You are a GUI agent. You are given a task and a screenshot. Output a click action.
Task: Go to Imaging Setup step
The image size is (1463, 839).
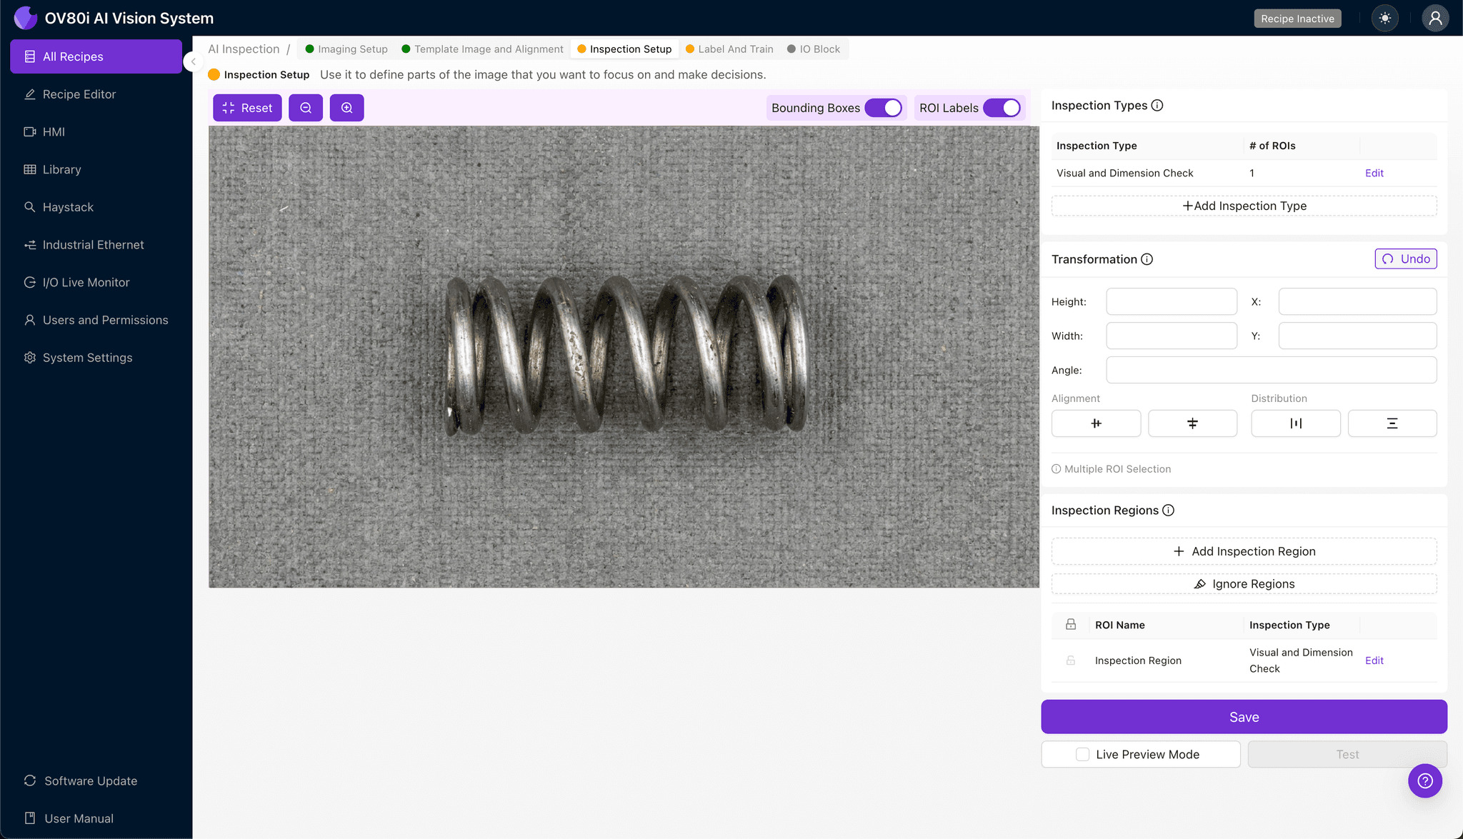[346, 49]
